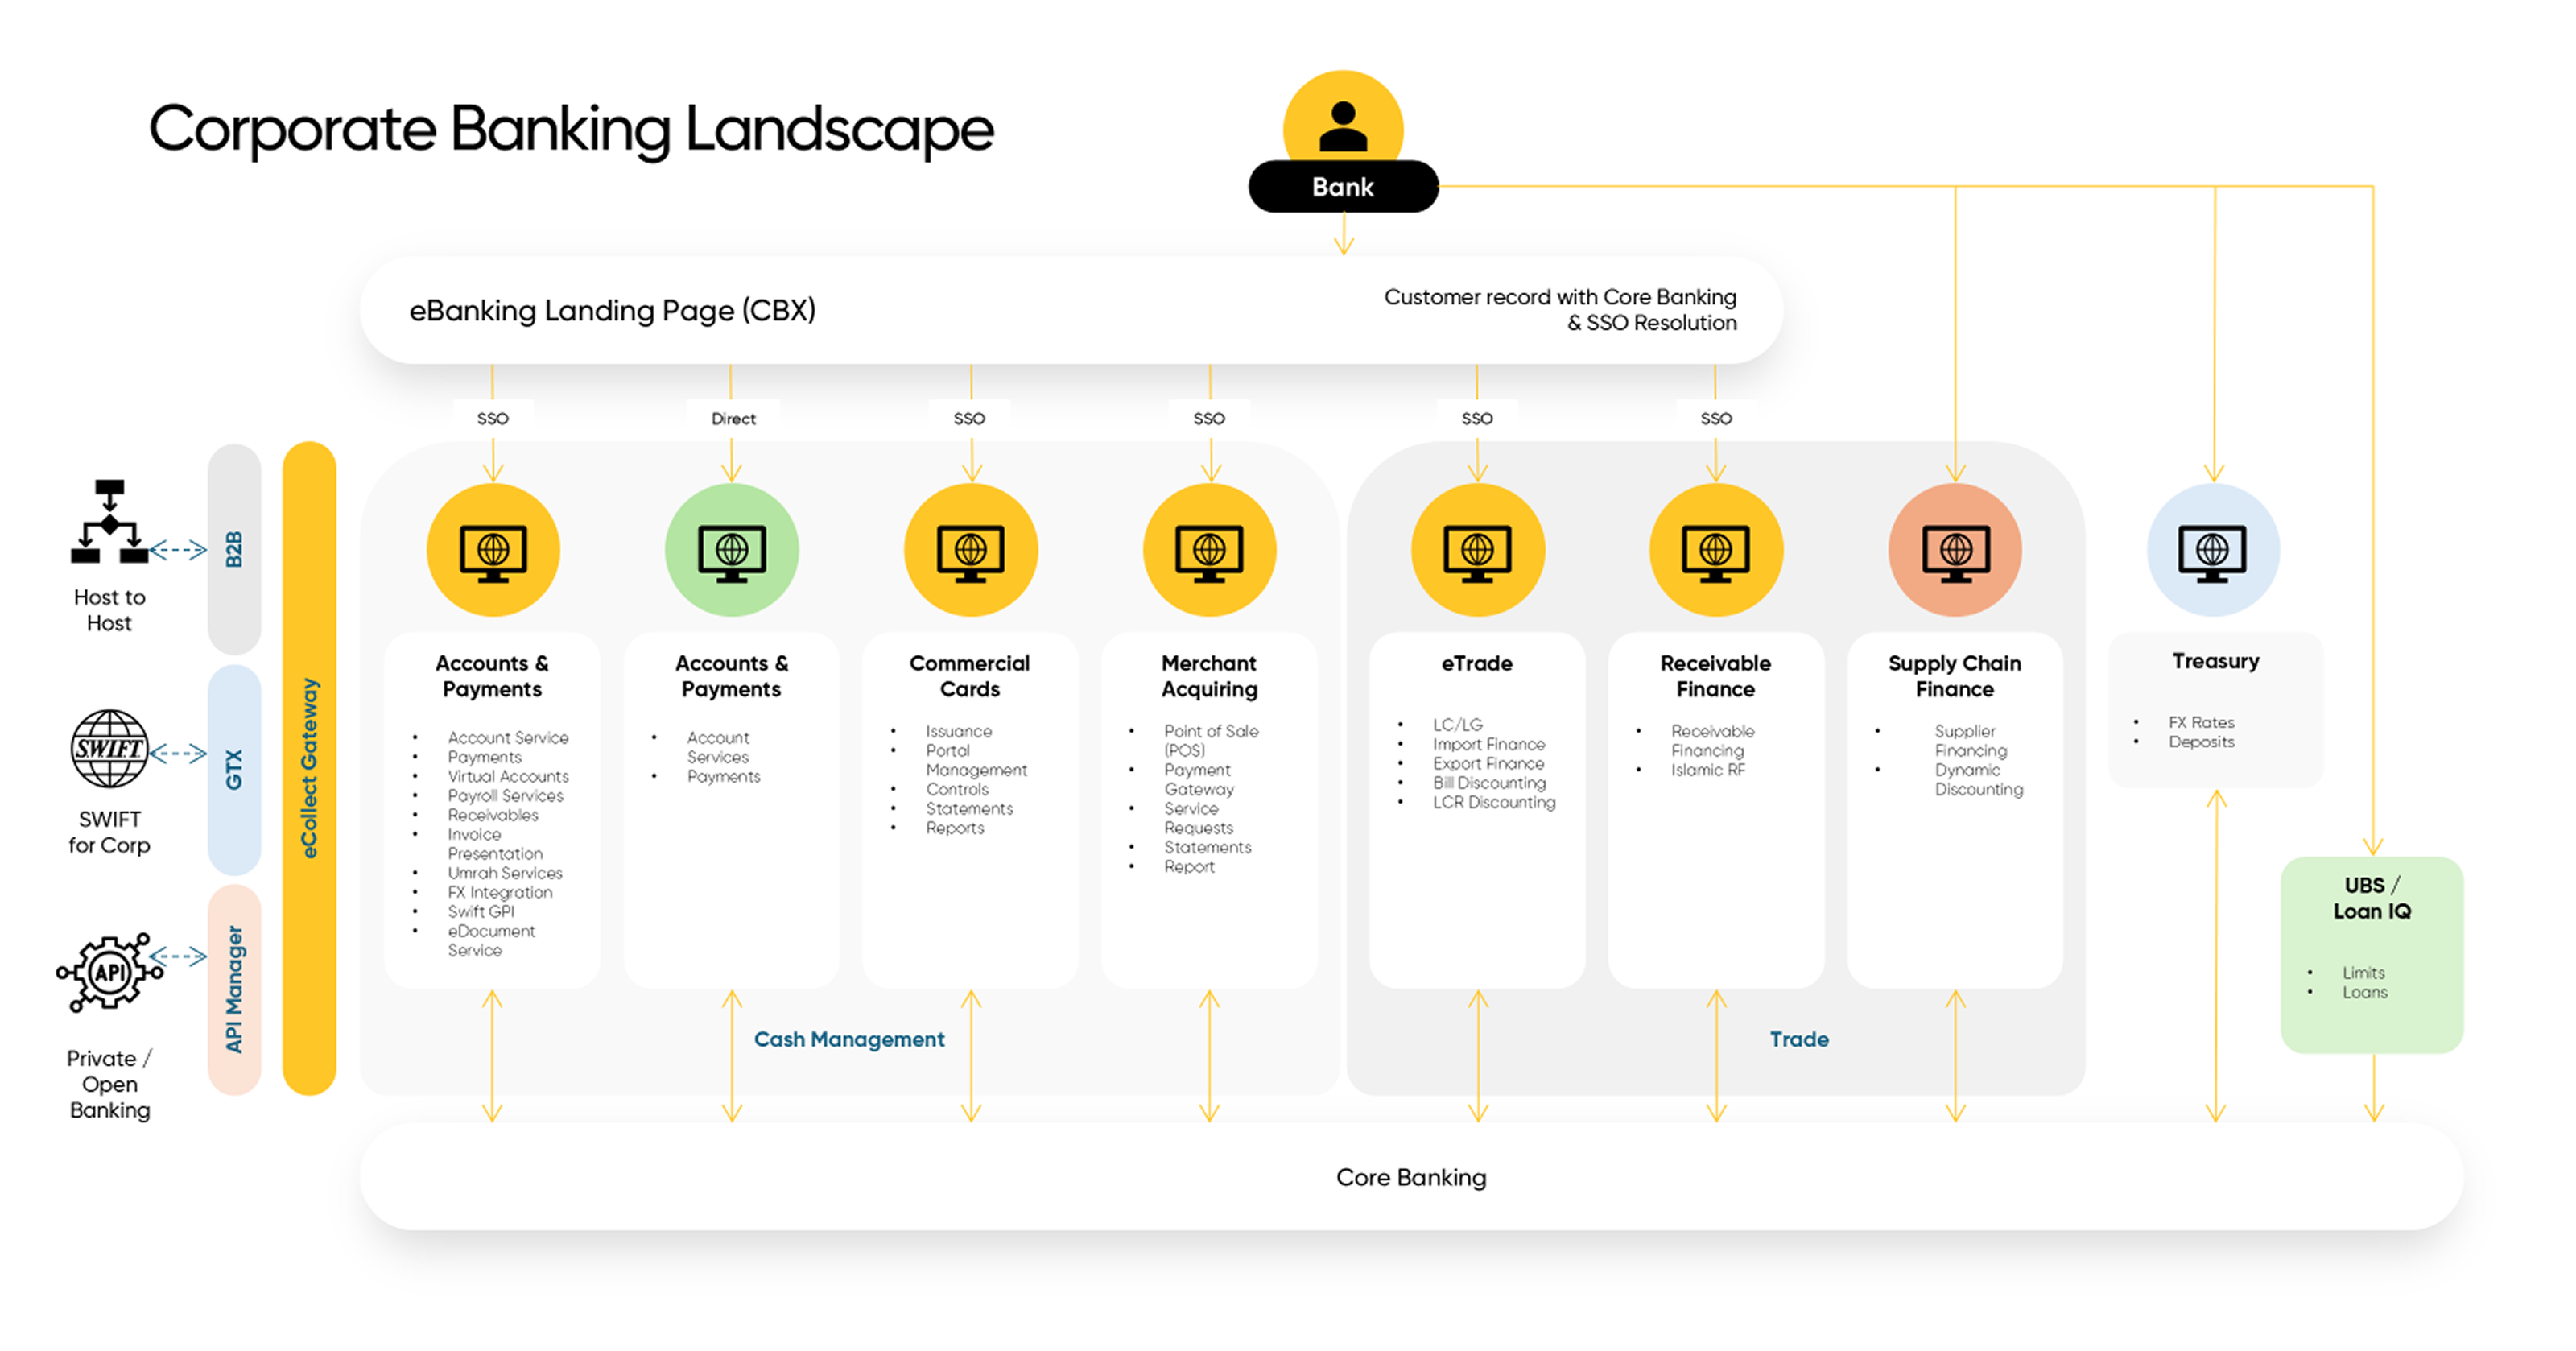Click the SWIFT globe logo icon
The image size is (2576, 1351).
click(109, 749)
